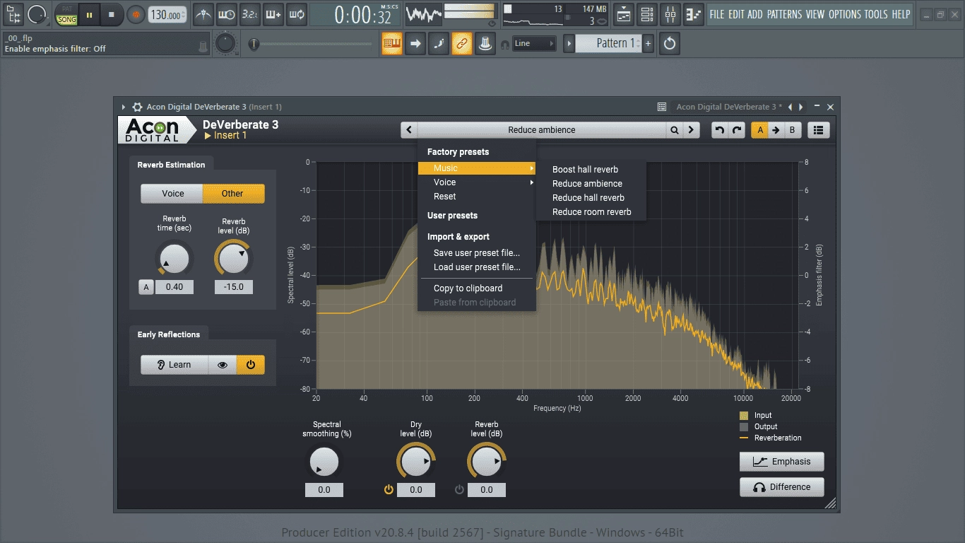Open the mixer icon
The width and height of the screenshot is (965, 543).
[x=670, y=13]
